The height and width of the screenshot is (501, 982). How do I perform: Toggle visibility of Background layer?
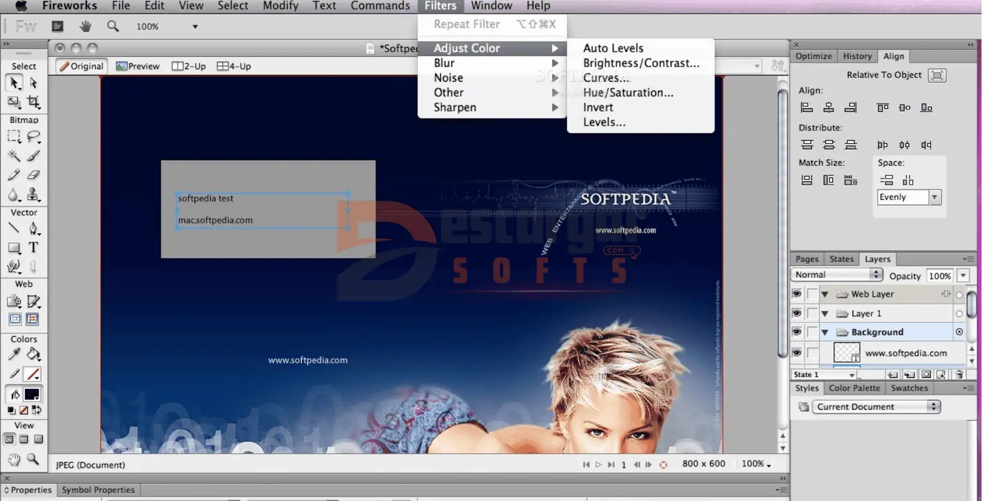796,332
